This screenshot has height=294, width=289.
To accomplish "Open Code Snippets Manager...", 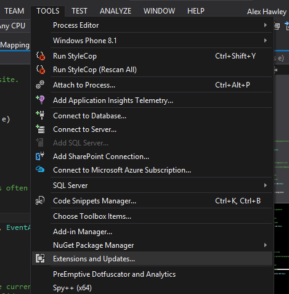I will tap(152, 201).
